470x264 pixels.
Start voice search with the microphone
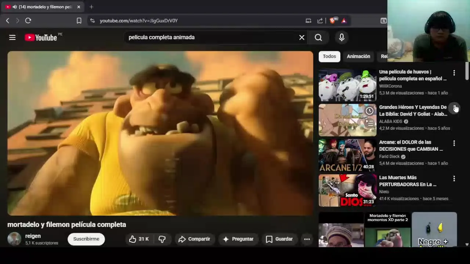coord(341,37)
